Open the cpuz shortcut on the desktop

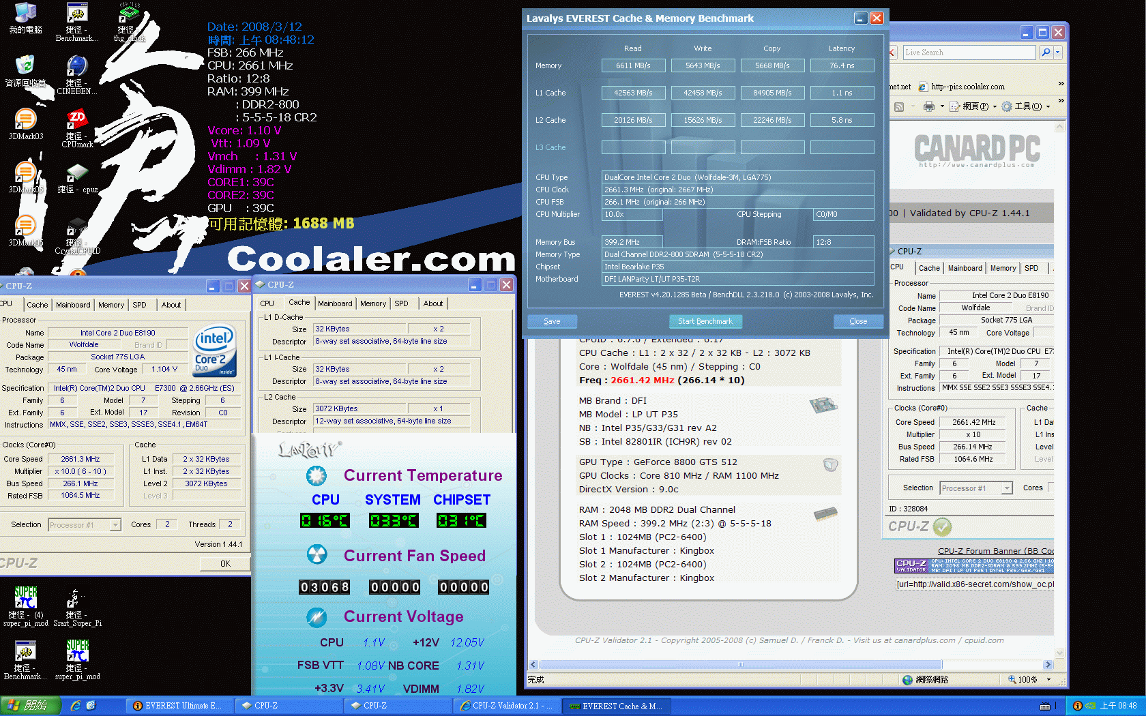77,179
